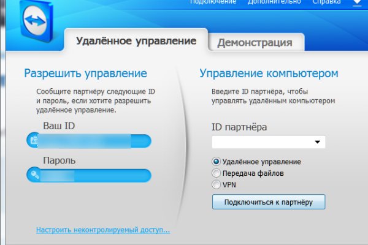Click the down arrow icon in top-right corner
Image resolution: width=368 pixels, height=245 pixels.
click(356, 3)
